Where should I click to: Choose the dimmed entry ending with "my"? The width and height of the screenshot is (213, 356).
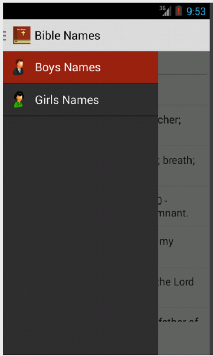[x=184, y=247]
